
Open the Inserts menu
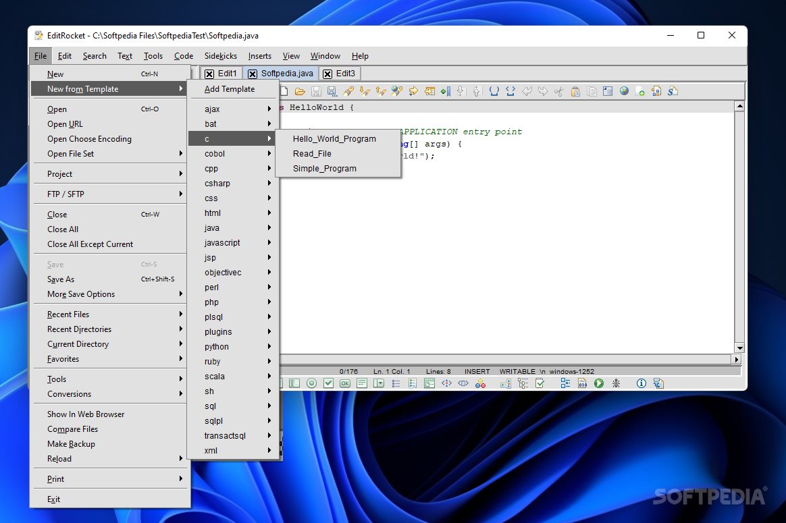click(260, 56)
